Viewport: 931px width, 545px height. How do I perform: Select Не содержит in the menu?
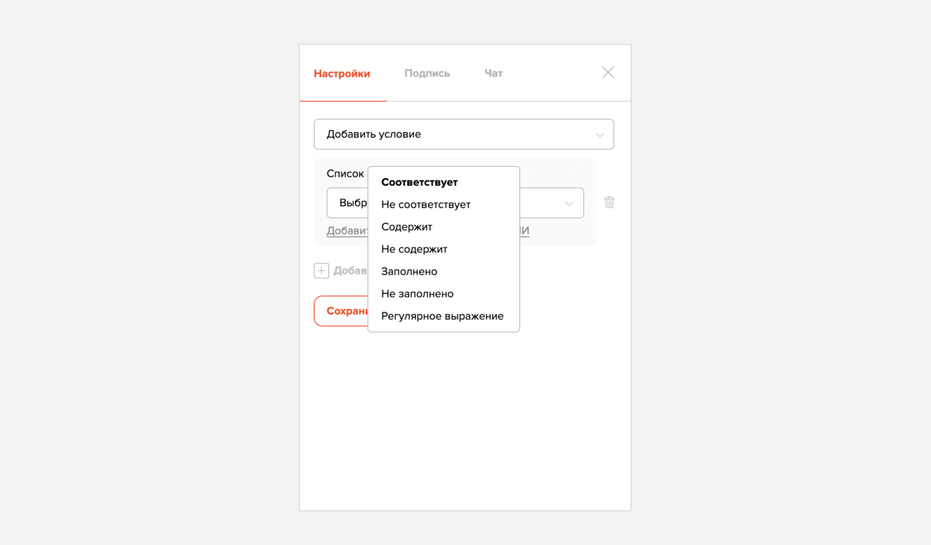(414, 249)
